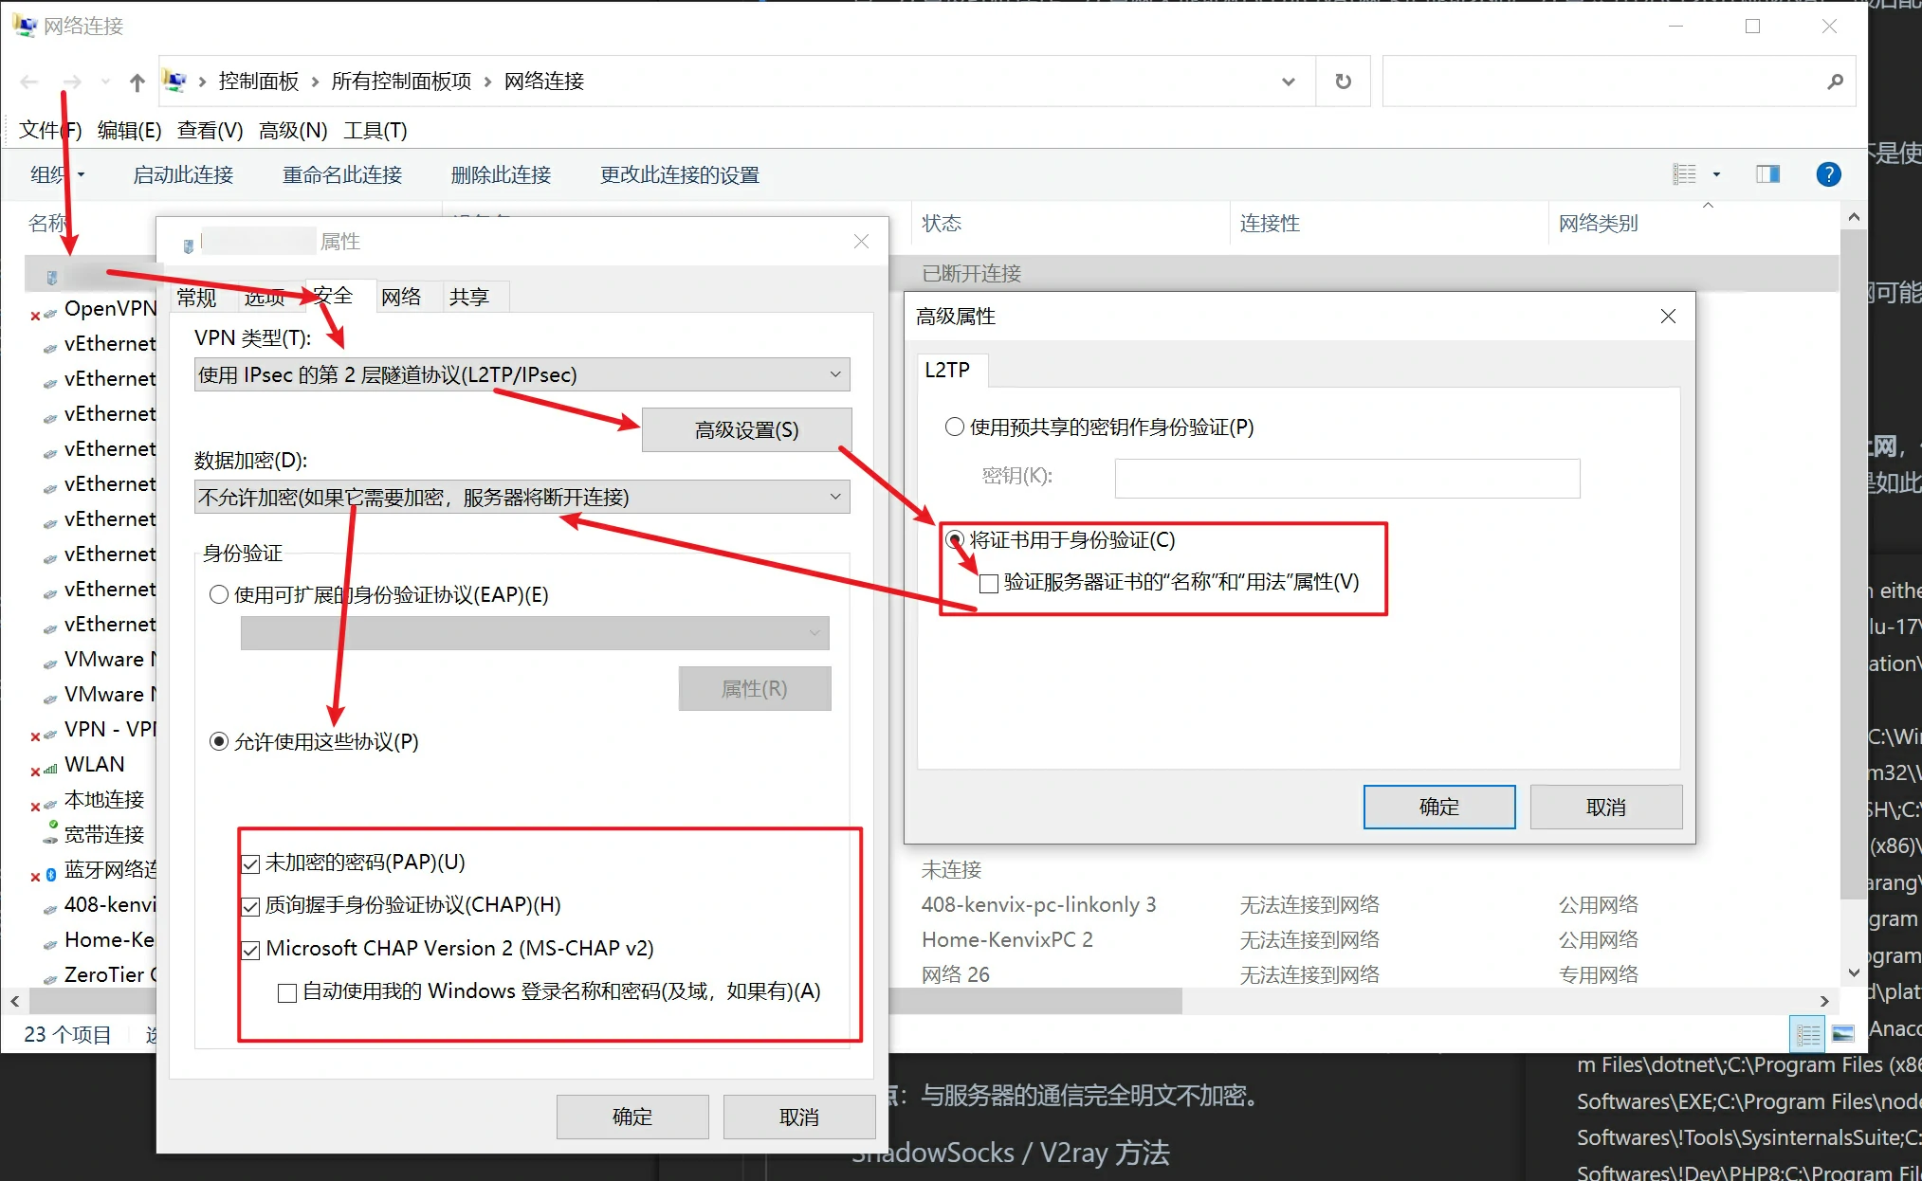Open the blue help question mark icon

(1828, 174)
